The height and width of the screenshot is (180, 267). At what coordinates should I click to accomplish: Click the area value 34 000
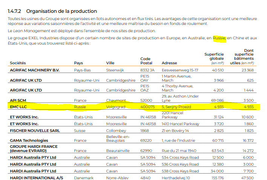217,171
